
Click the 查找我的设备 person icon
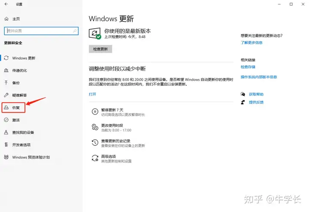pos(6,133)
